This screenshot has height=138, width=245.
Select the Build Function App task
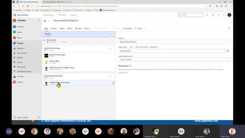(x=79, y=56)
